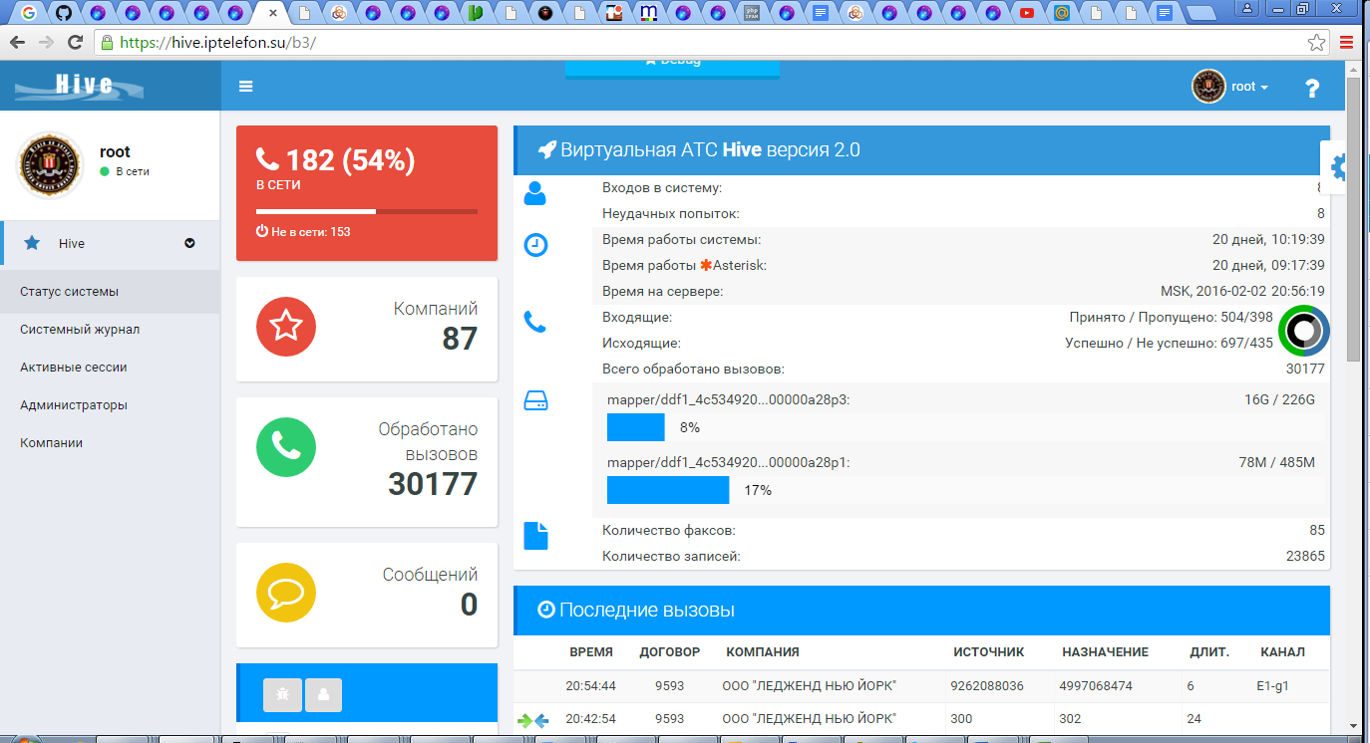Click the server time MSK, 2016-02-02 20:56:19

pyautogui.click(x=1243, y=292)
